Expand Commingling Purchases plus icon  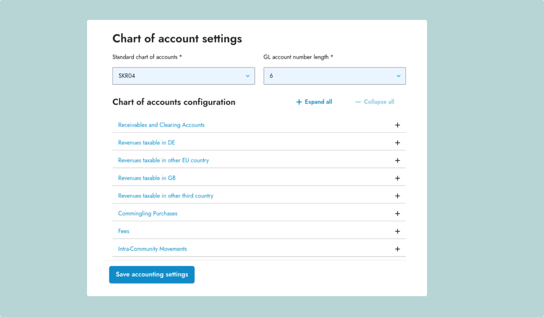pyautogui.click(x=398, y=213)
